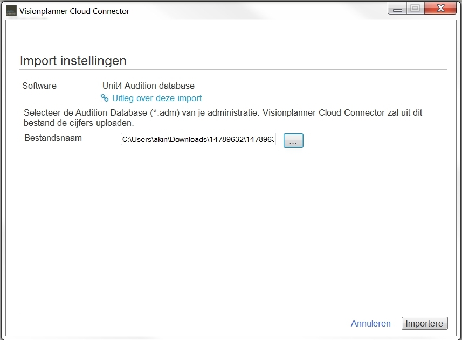
Task: Click the Visionplanner app icon in title bar
Action: click(x=11, y=11)
